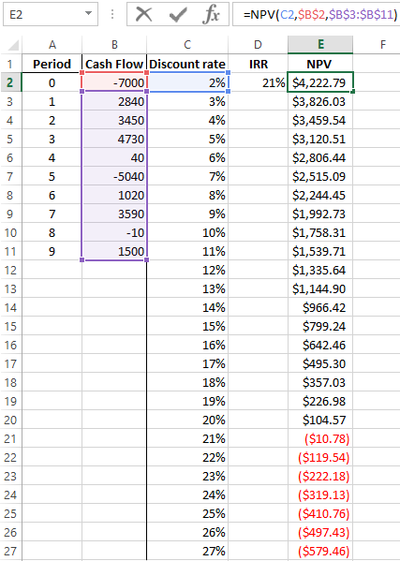Select the cash flow cell 1020
The height and width of the screenshot is (561, 400).
coord(114,196)
